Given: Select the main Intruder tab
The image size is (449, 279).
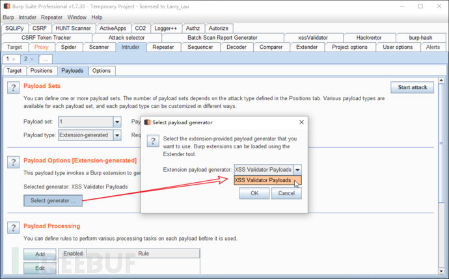Looking at the screenshot, I should tap(130, 47).
